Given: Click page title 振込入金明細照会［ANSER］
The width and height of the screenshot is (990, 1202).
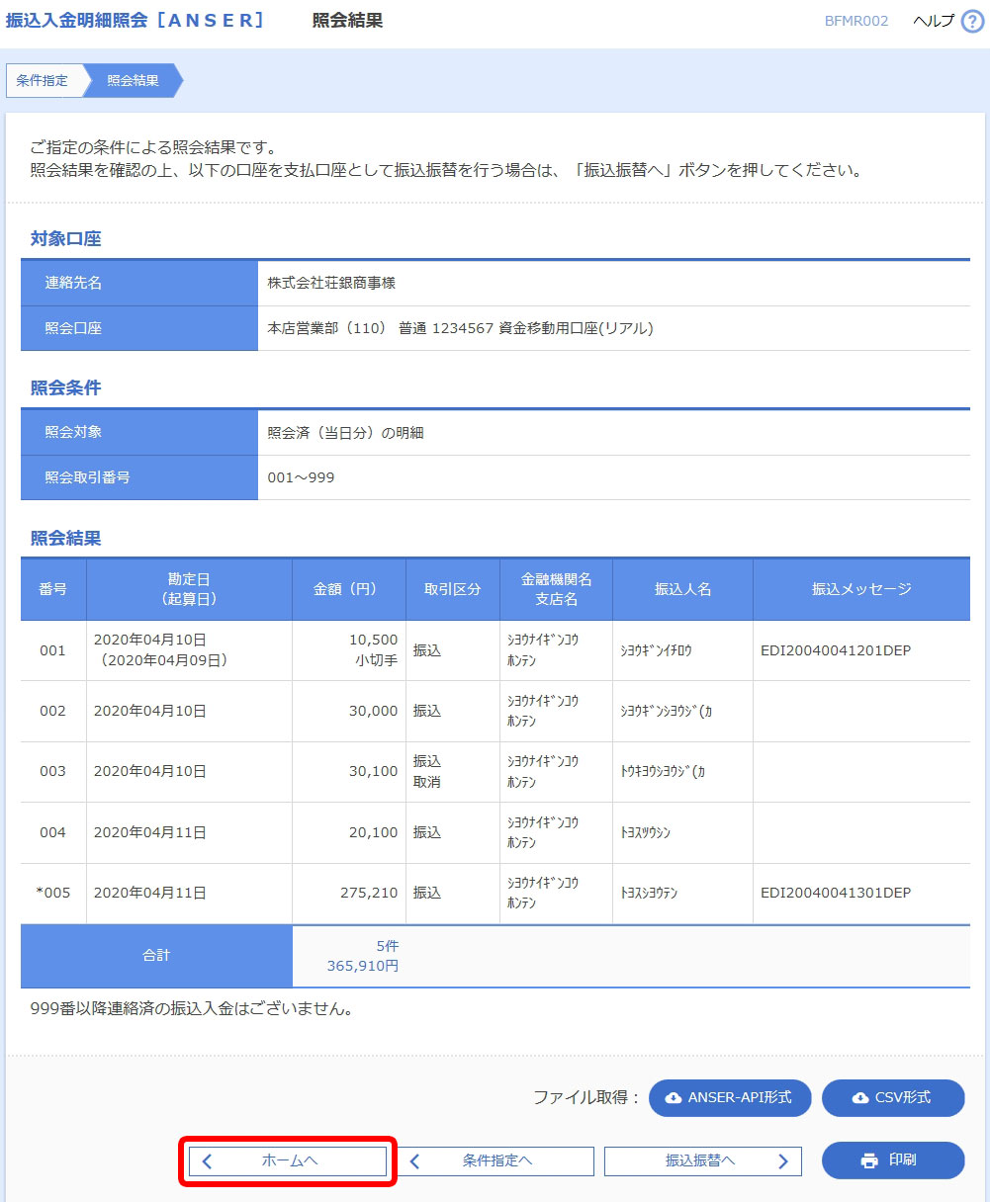Looking at the screenshot, I should pos(135,21).
